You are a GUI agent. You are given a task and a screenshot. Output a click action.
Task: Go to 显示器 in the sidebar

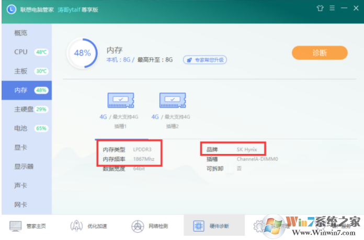tap(27, 166)
